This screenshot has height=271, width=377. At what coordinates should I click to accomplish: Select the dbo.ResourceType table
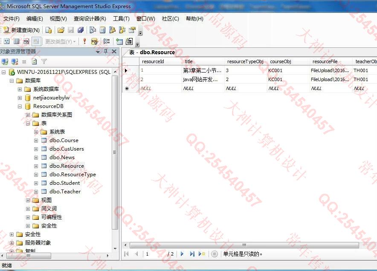coord(72,175)
